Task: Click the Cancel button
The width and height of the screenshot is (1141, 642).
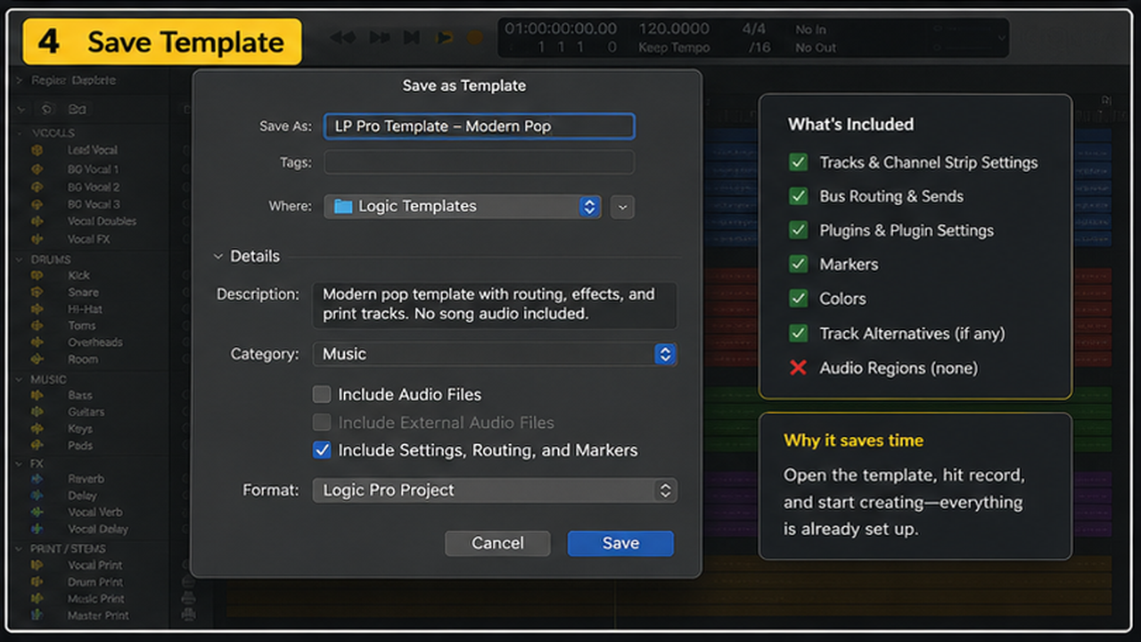Action: (x=497, y=543)
